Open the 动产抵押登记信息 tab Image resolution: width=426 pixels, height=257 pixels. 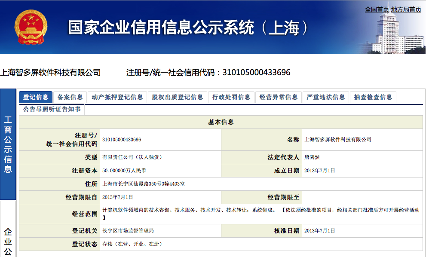[117, 97]
